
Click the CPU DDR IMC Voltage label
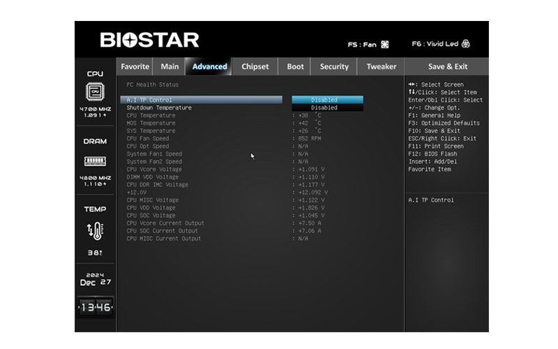click(x=158, y=185)
